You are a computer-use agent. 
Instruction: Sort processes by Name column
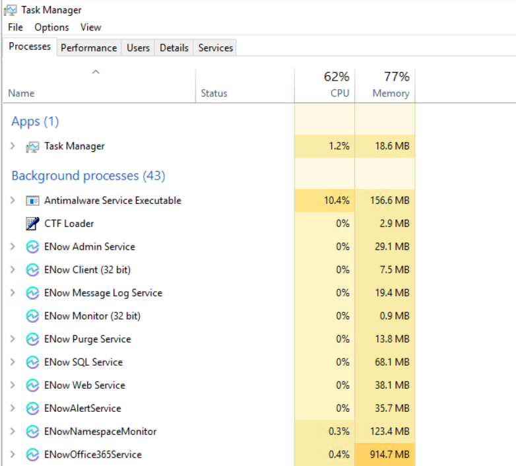point(99,86)
